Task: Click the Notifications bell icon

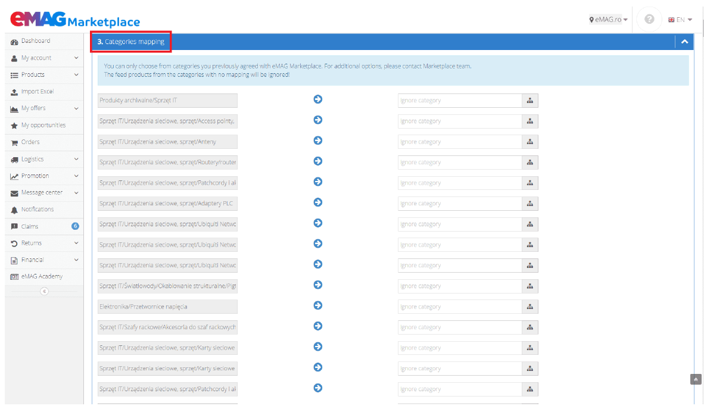Action: coord(14,210)
